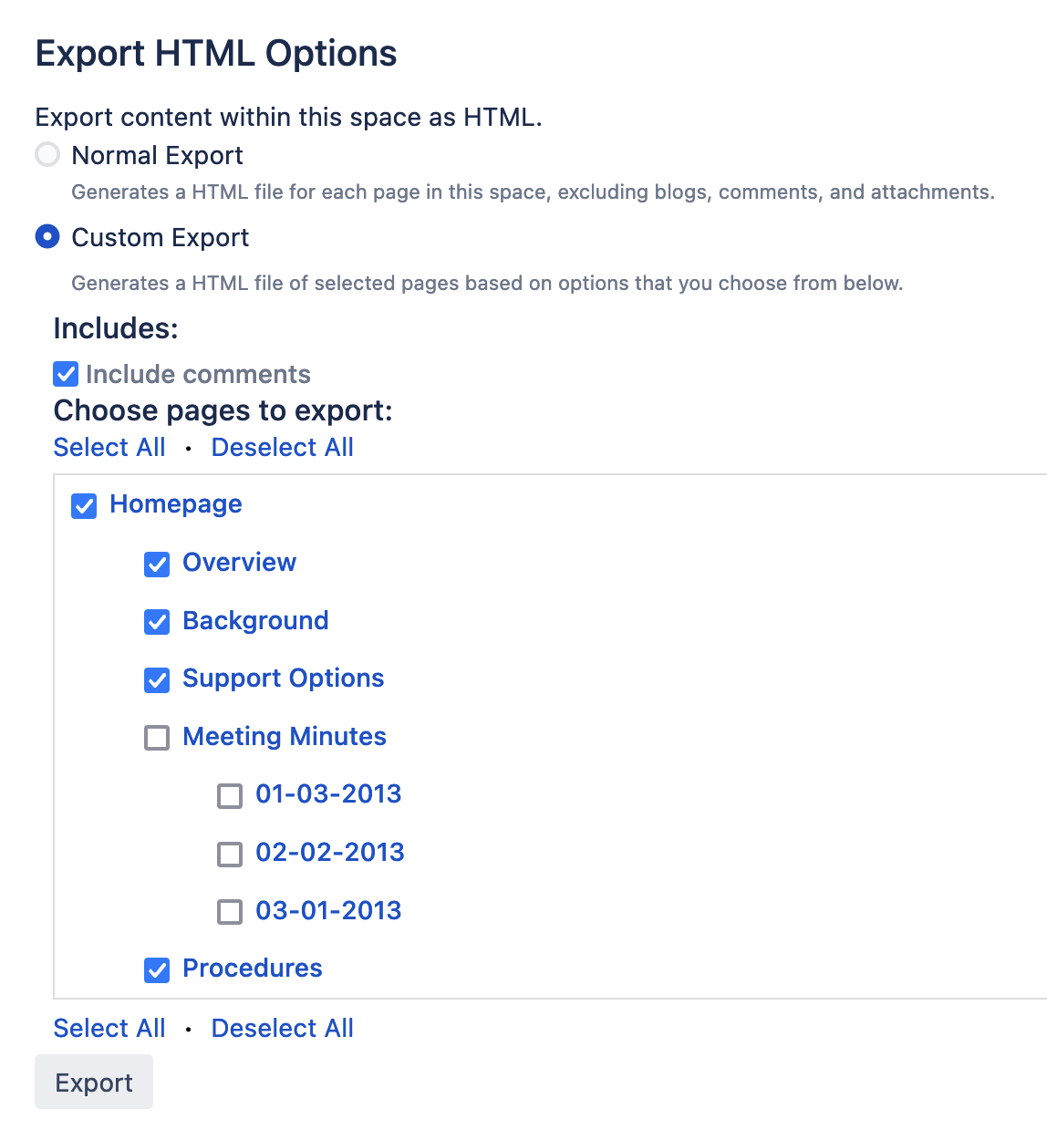Screen dimensions: 1047x1140
Task: Uncheck the Procedures page checkbox
Action: point(157,969)
